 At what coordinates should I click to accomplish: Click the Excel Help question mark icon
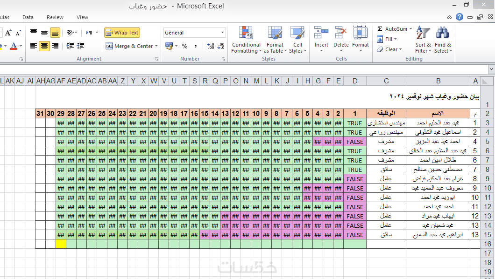[460, 17]
